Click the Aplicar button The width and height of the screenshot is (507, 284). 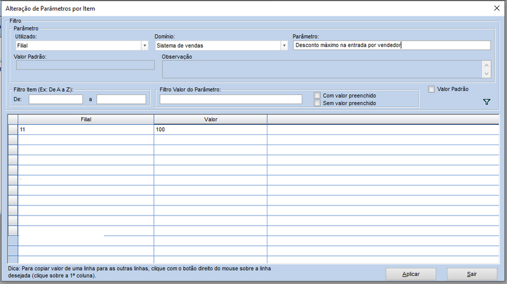pyautogui.click(x=411, y=274)
